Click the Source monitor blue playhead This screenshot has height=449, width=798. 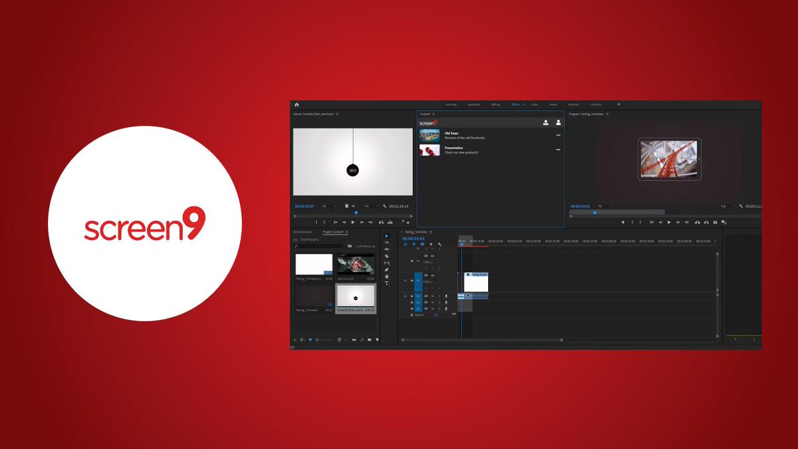pyautogui.click(x=356, y=213)
